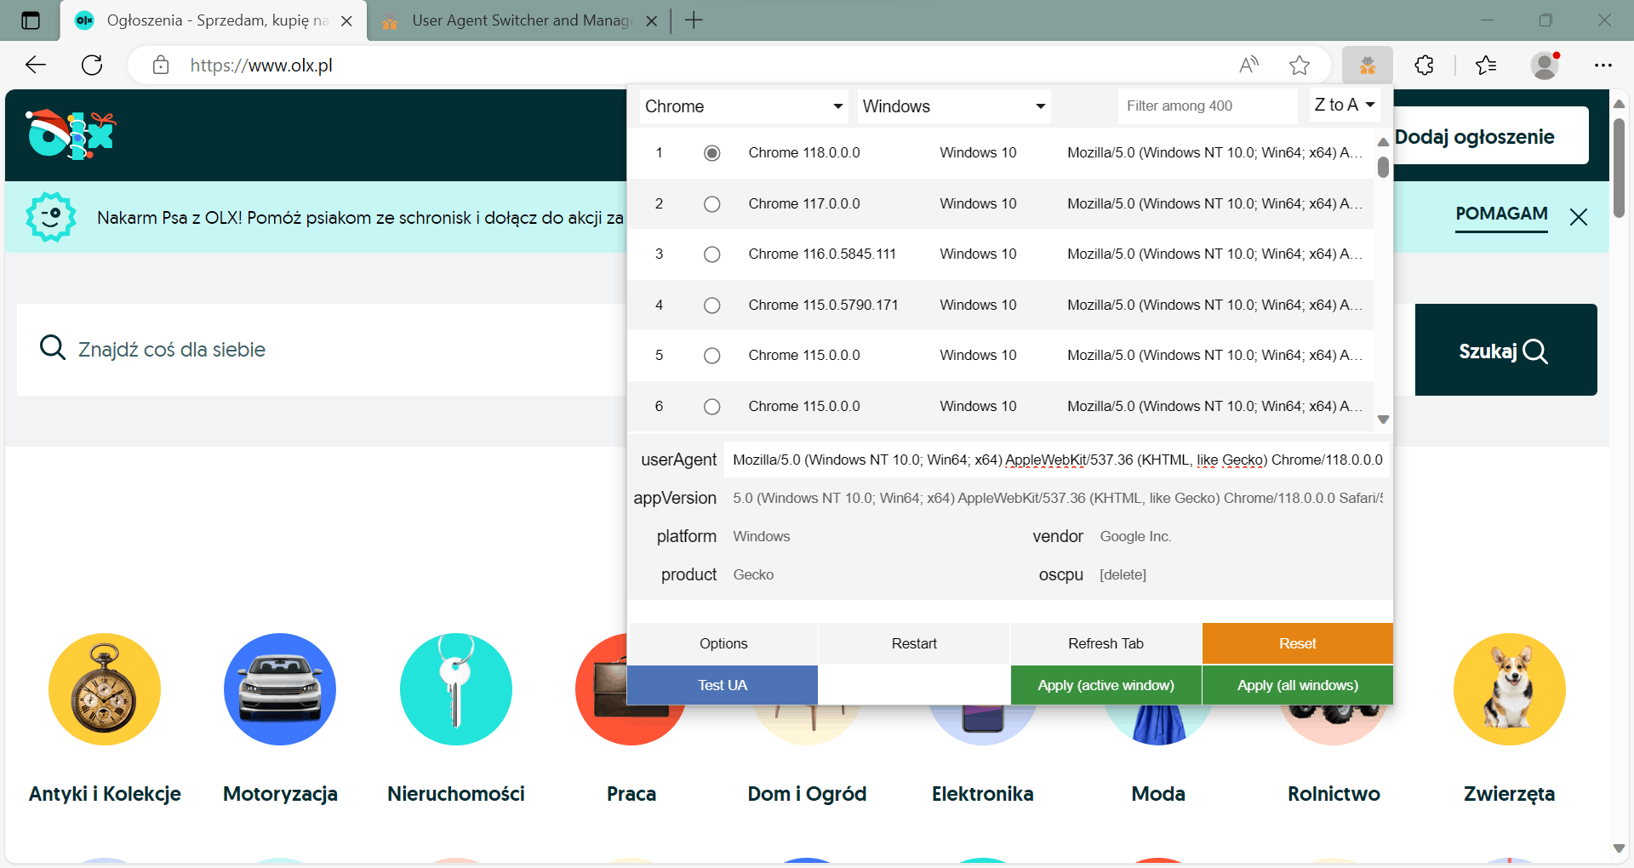Go to OLX home via logo
Image resolution: width=1634 pixels, height=868 pixels.
(x=71, y=135)
